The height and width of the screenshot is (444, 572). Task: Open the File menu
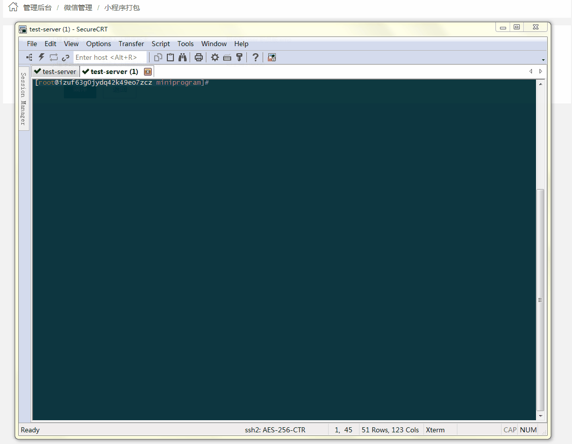(x=32, y=44)
